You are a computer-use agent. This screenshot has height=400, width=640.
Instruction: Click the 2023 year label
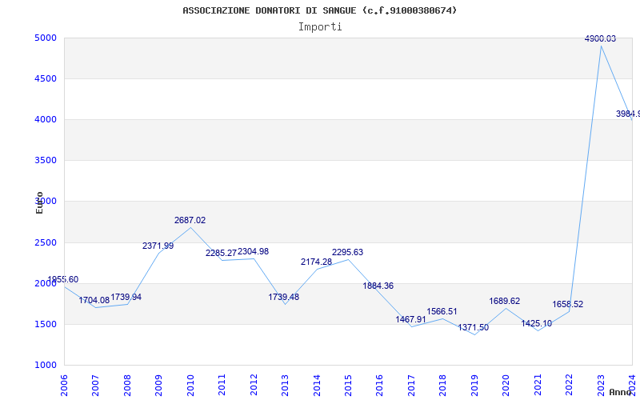click(601, 386)
